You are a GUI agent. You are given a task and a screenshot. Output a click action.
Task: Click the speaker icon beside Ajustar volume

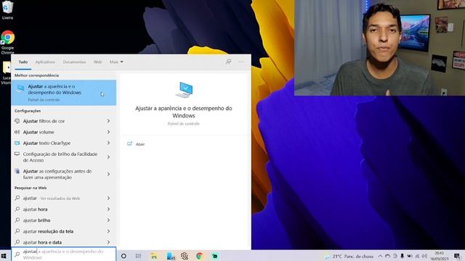[x=17, y=132]
